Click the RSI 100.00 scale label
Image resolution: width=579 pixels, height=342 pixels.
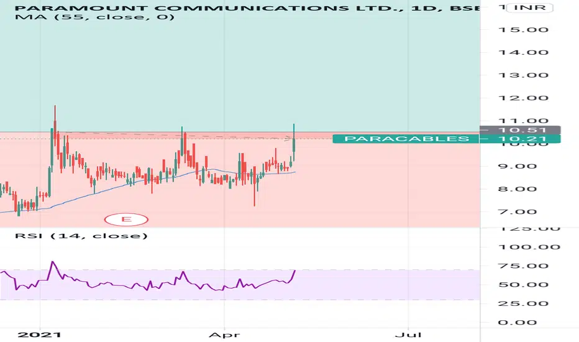coord(529,247)
